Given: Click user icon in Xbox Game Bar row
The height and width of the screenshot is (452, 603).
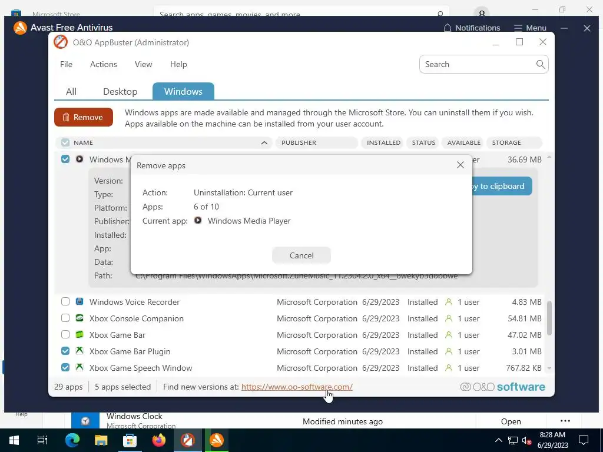Looking at the screenshot, I should click(x=448, y=335).
